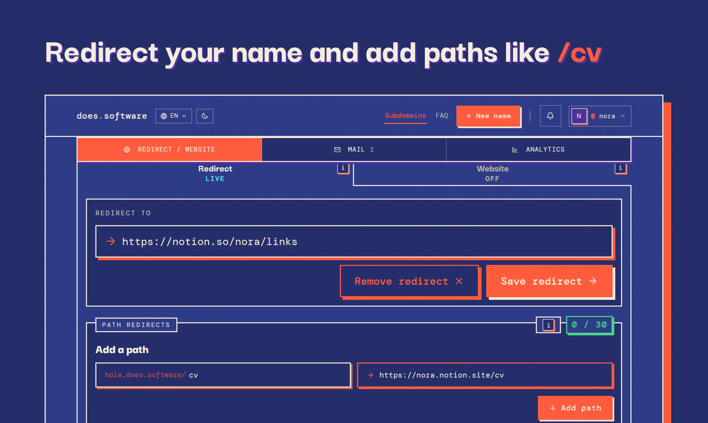Viewport: 708px width, 423px height.
Task: Click the Save redirect button
Action: (x=549, y=281)
